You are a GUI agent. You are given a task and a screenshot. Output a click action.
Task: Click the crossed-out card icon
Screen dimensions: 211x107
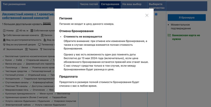(169, 35)
